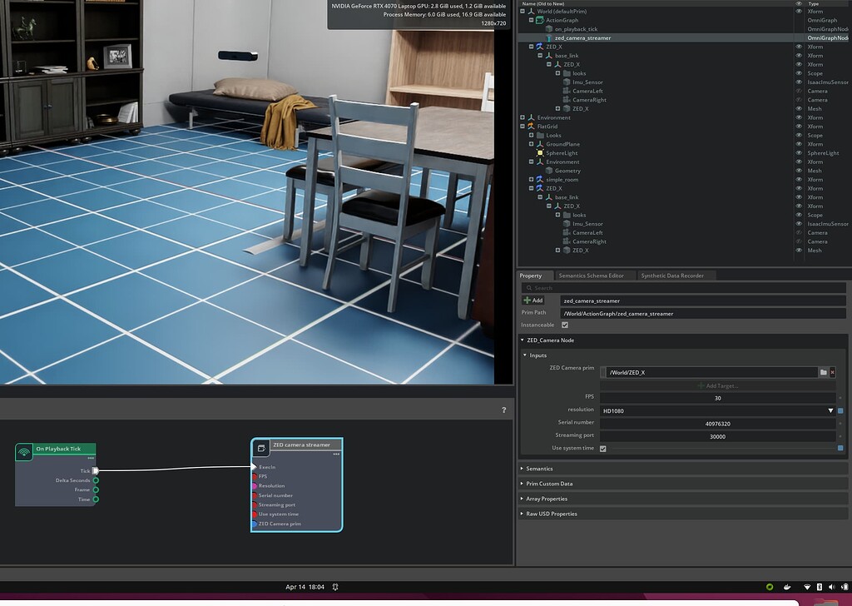Open the Synthetic Data Recorder tab

[x=672, y=276]
